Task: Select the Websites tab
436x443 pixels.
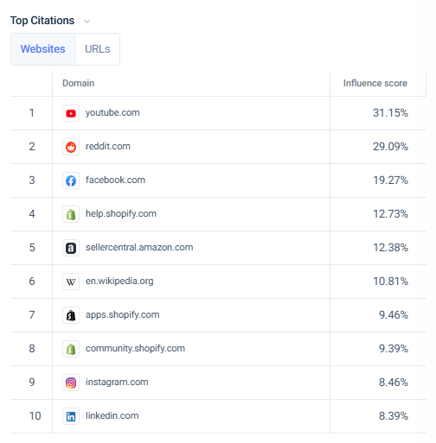Action: (43, 49)
